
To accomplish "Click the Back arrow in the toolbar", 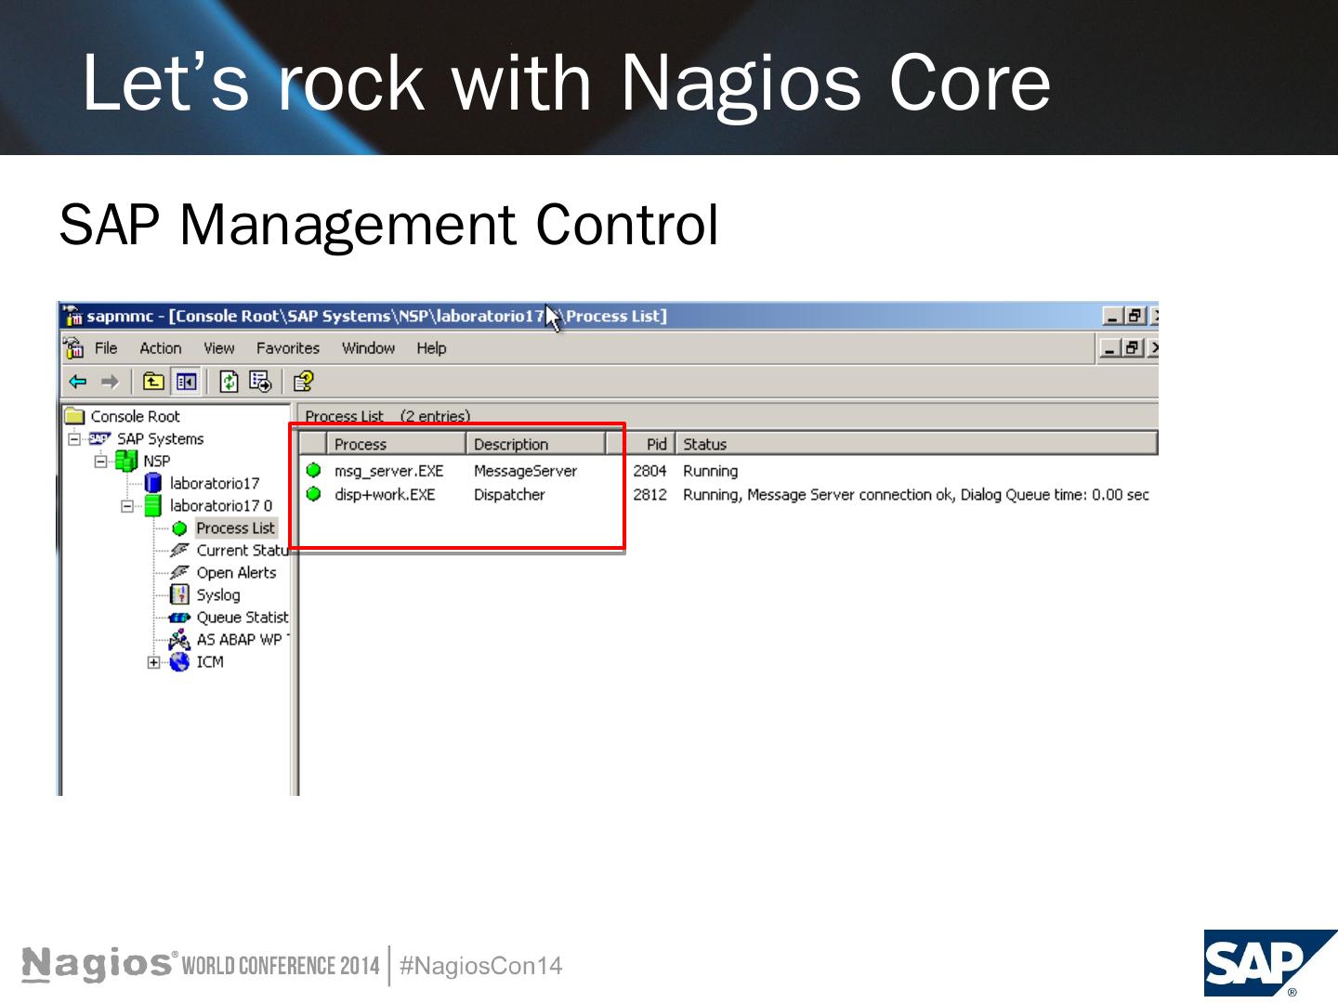I will click(x=78, y=382).
